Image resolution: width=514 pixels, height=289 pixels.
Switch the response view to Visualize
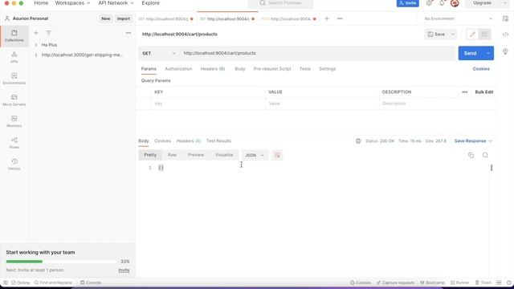click(x=224, y=155)
